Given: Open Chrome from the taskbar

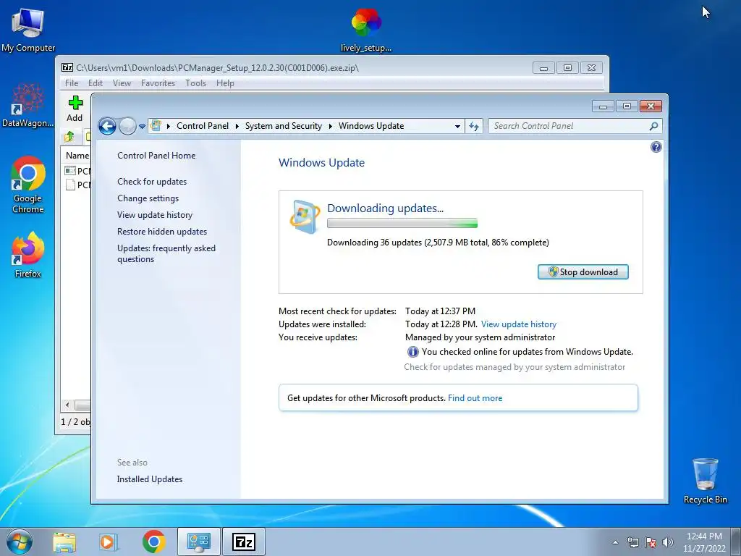Looking at the screenshot, I should [x=153, y=542].
